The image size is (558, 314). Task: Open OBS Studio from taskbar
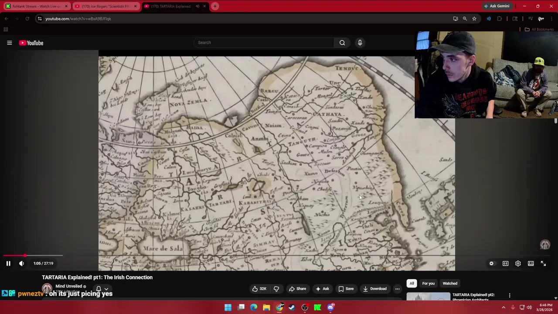(305, 307)
